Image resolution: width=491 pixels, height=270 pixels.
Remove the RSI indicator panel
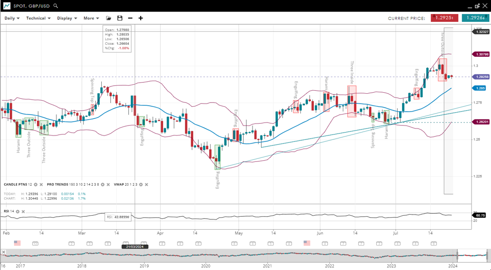[23, 212]
